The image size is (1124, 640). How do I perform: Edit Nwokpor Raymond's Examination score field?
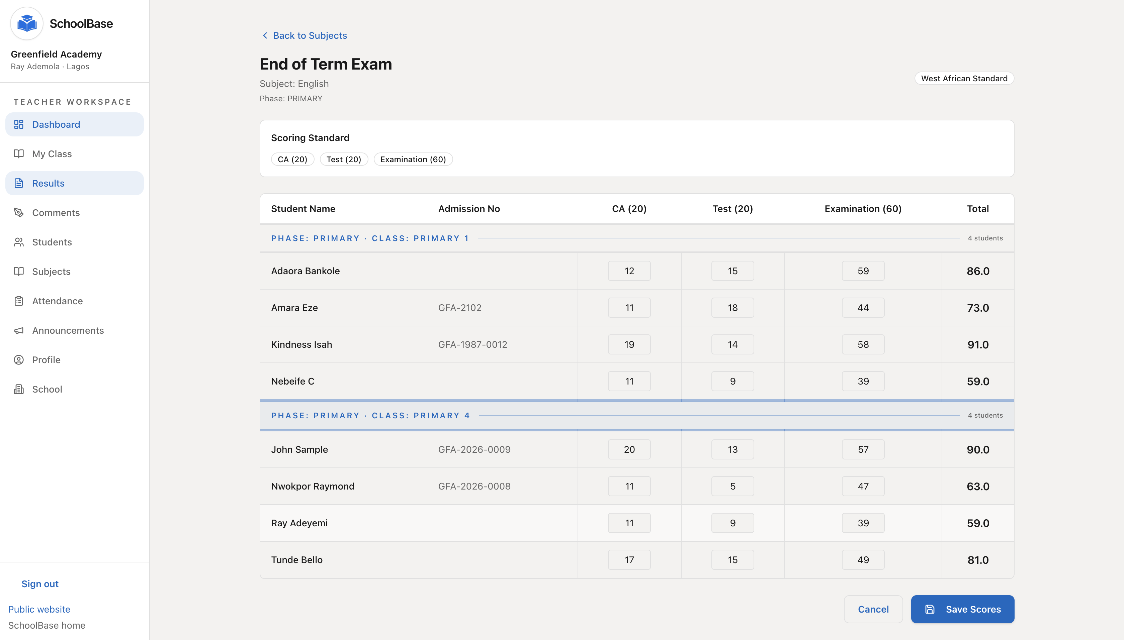pos(863,486)
